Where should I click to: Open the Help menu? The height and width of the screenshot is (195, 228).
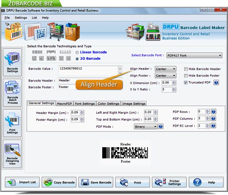pos(45,18)
